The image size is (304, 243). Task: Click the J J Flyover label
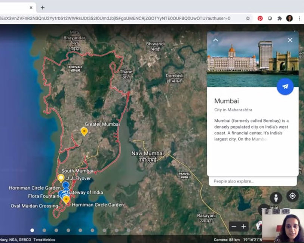coord(79,178)
